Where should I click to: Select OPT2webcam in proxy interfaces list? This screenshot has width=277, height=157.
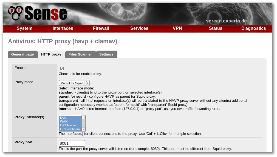[x=70, y=129]
